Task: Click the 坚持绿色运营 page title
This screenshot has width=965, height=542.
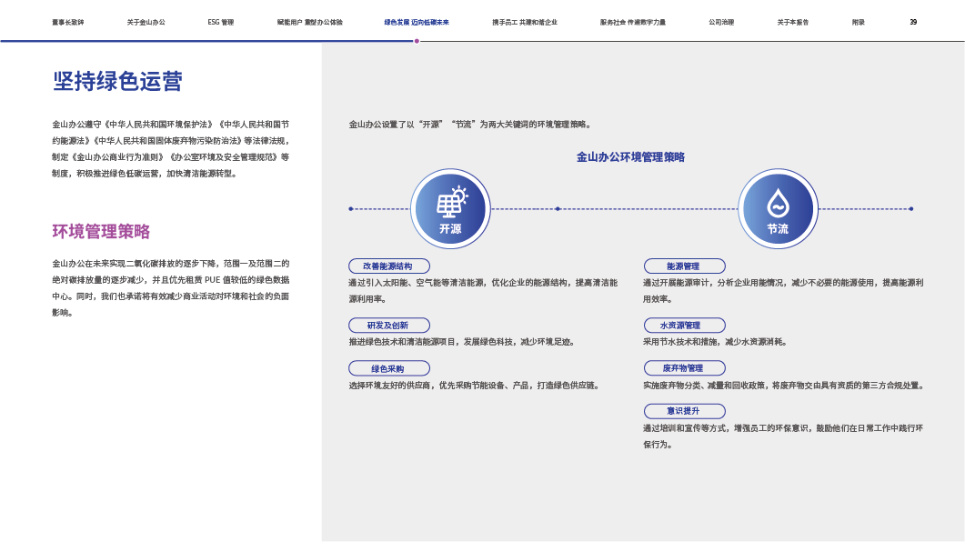Action: pyautogui.click(x=117, y=82)
